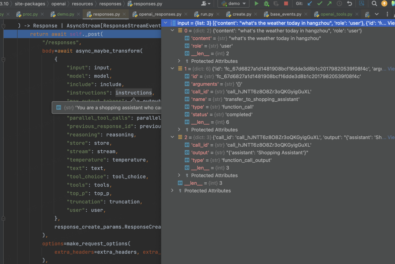The height and width of the screenshot is (264, 395).
Task: Click Git push arrow icon
Action: tap(329, 4)
